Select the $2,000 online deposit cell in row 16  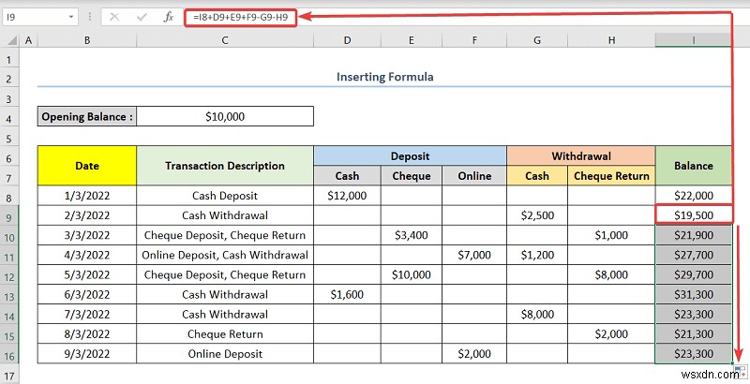[474, 354]
